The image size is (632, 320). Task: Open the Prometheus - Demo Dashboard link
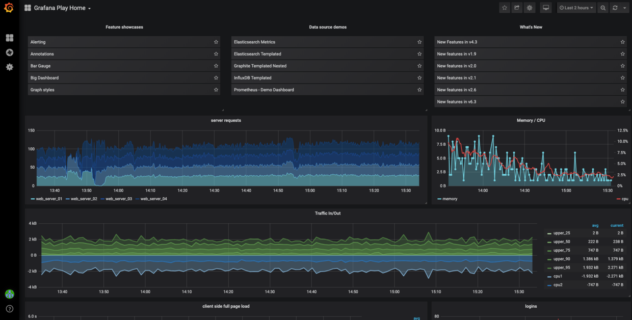[x=327, y=90]
